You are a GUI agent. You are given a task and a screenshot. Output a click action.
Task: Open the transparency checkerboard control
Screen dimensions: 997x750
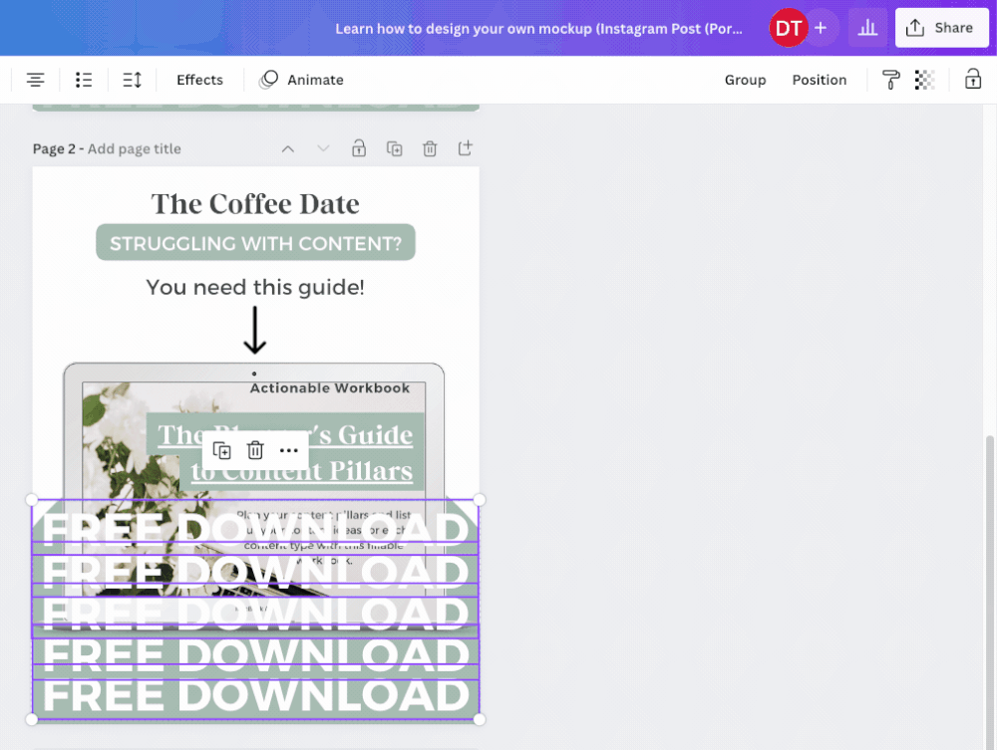pyautogui.click(x=924, y=80)
